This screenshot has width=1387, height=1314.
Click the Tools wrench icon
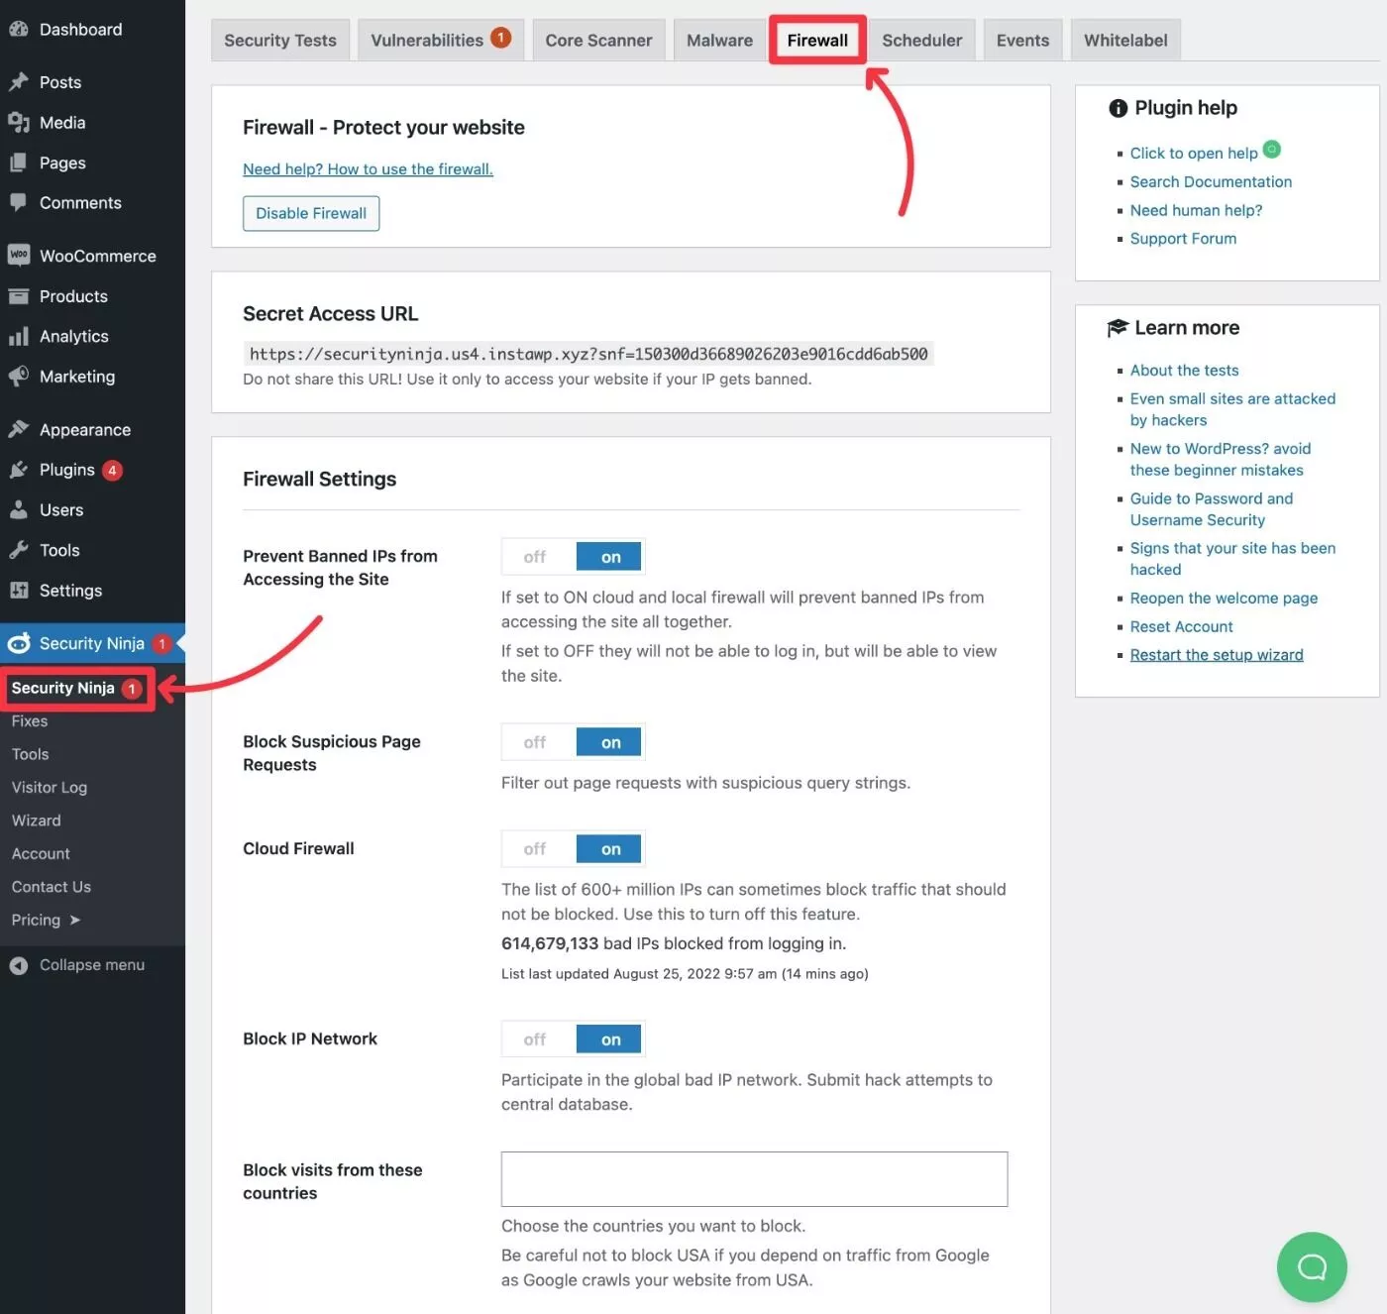pos(18,550)
